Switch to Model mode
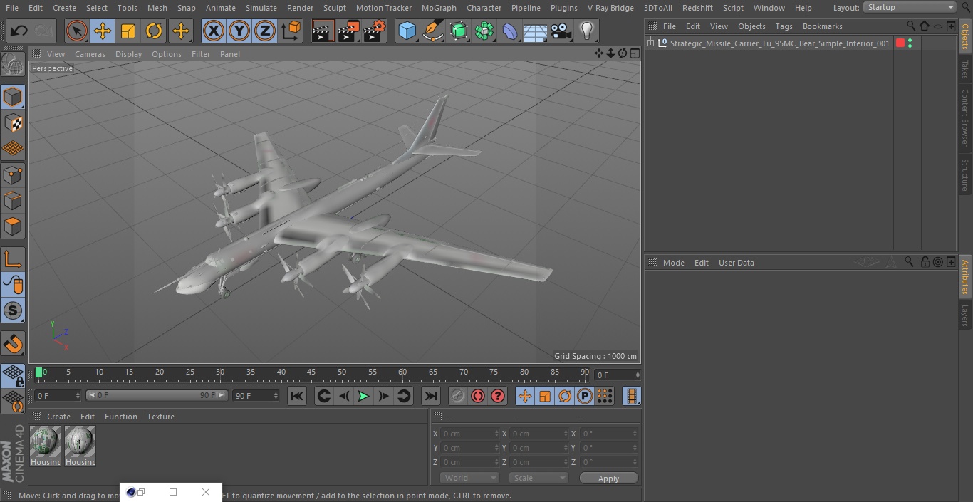 (x=13, y=96)
